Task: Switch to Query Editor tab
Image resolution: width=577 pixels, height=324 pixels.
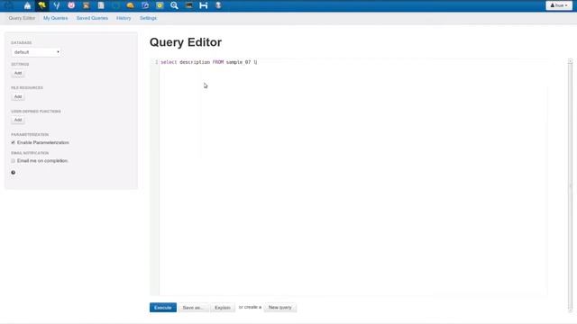Action: coord(22,18)
